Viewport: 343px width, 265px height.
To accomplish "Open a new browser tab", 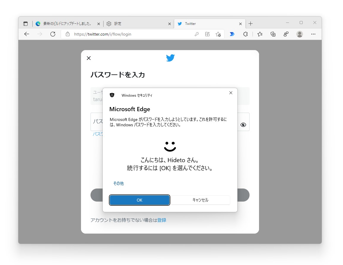I will tap(251, 23).
